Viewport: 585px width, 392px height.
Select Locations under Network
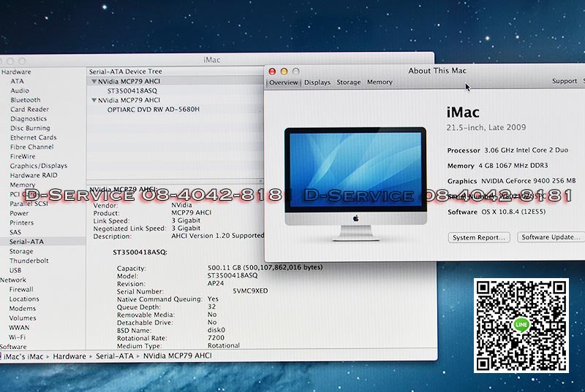(24, 299)
